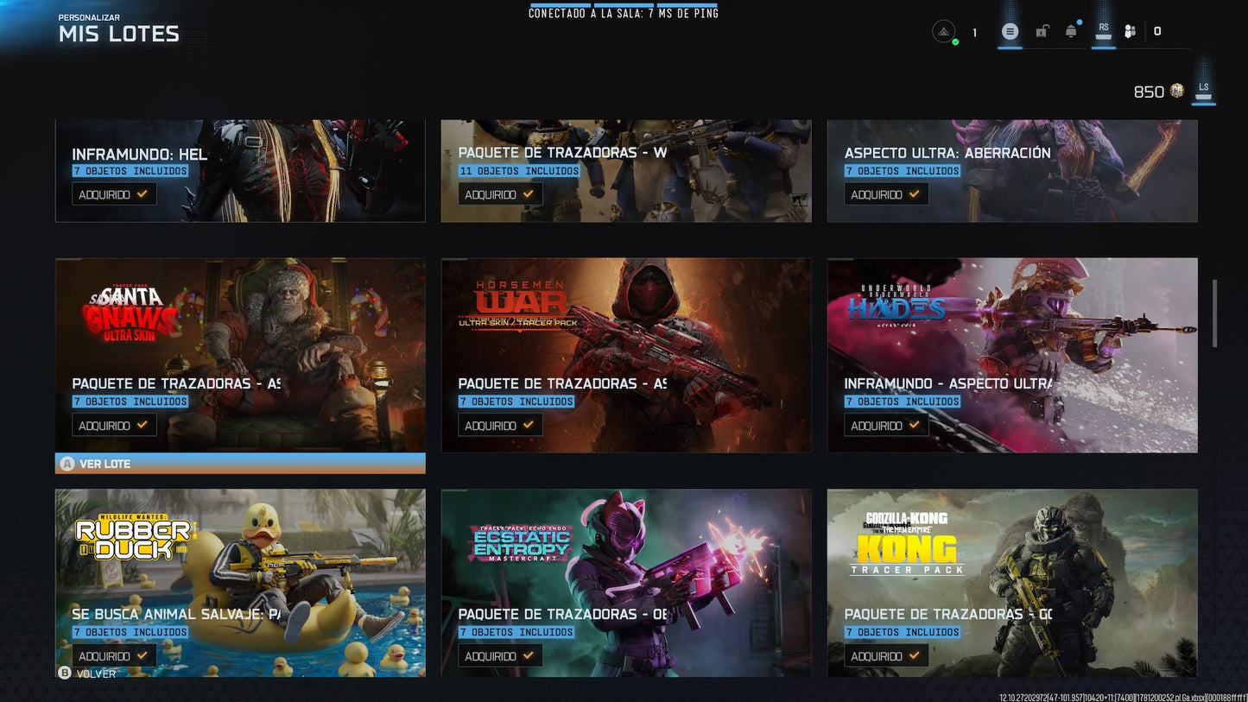Image resolution: width=1248 pixels, height=702 pixels.
Task: Click the checkmark on Horsemen War Adquirido
Action: [528, 425]
